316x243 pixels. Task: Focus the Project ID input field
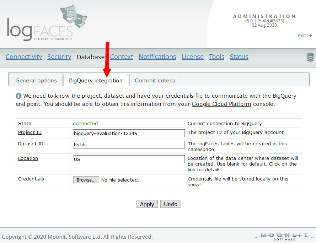pos(129,133)
